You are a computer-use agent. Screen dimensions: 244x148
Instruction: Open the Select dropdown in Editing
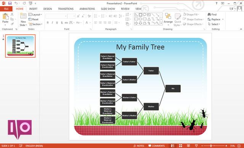214,24
